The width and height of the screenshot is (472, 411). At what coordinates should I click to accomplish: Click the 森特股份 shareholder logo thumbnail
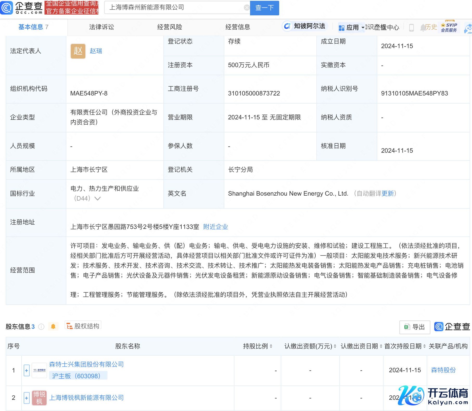pos(39,370)
